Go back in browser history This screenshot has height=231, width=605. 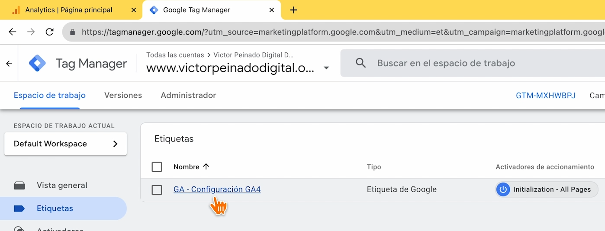tap(13, 32)
